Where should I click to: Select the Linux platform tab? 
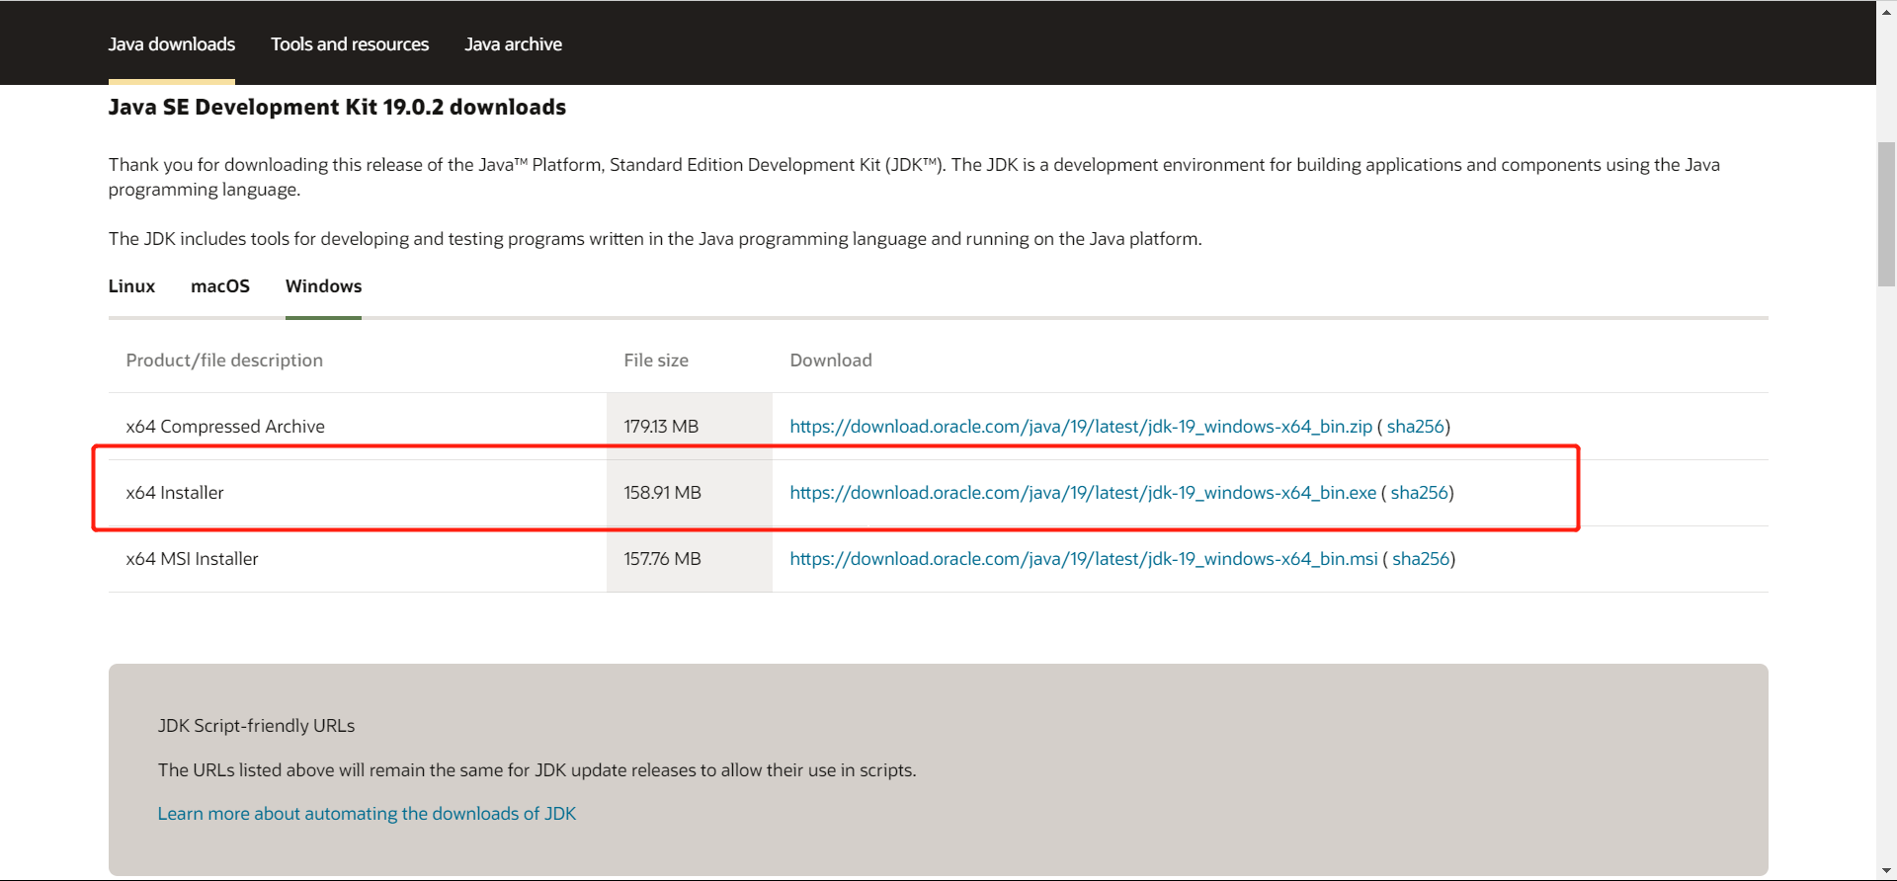click(x=131, y=286)
